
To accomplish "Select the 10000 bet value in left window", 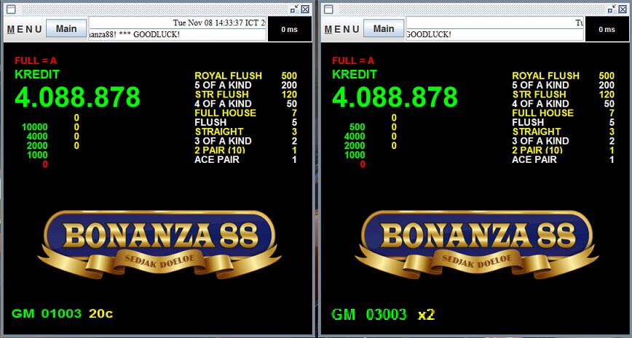I will (x=34, y=127).
